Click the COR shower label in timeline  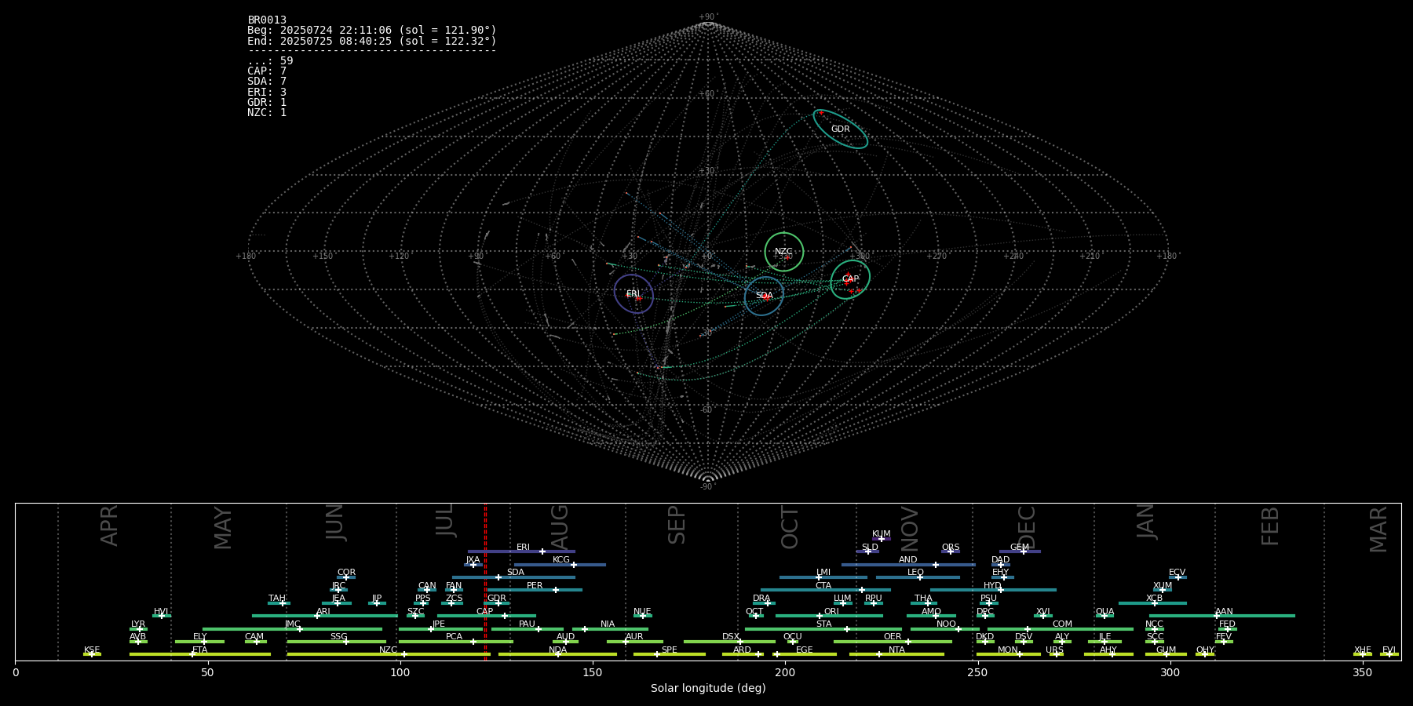point(346,573)
